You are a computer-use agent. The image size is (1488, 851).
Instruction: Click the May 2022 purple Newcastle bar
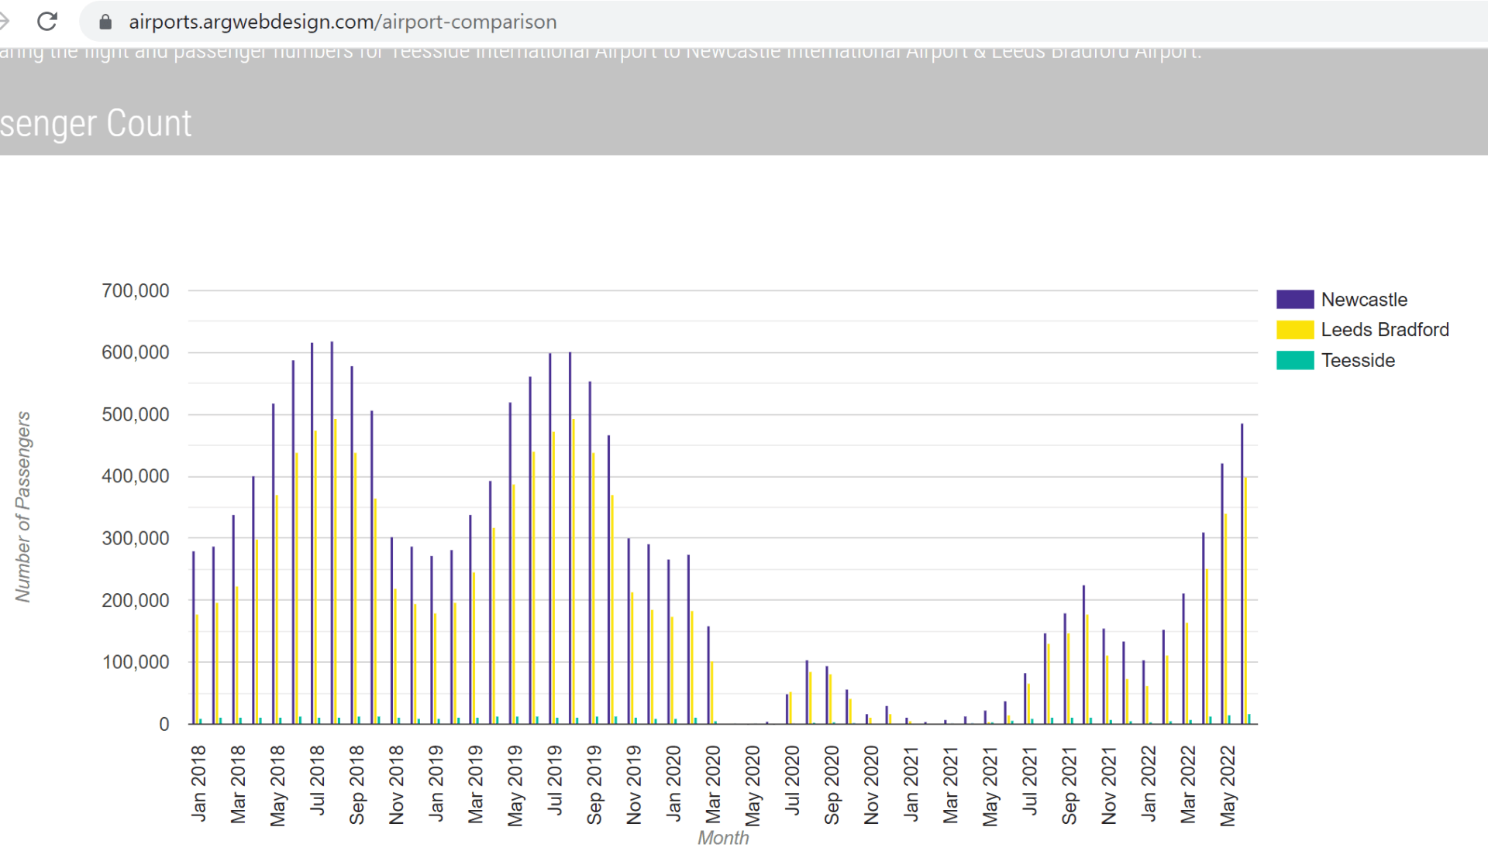1222,596
